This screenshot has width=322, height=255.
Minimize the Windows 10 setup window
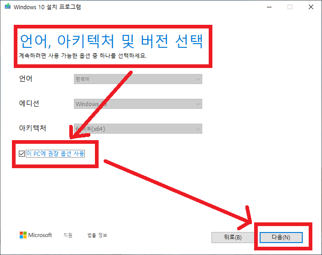click(269, 7)
